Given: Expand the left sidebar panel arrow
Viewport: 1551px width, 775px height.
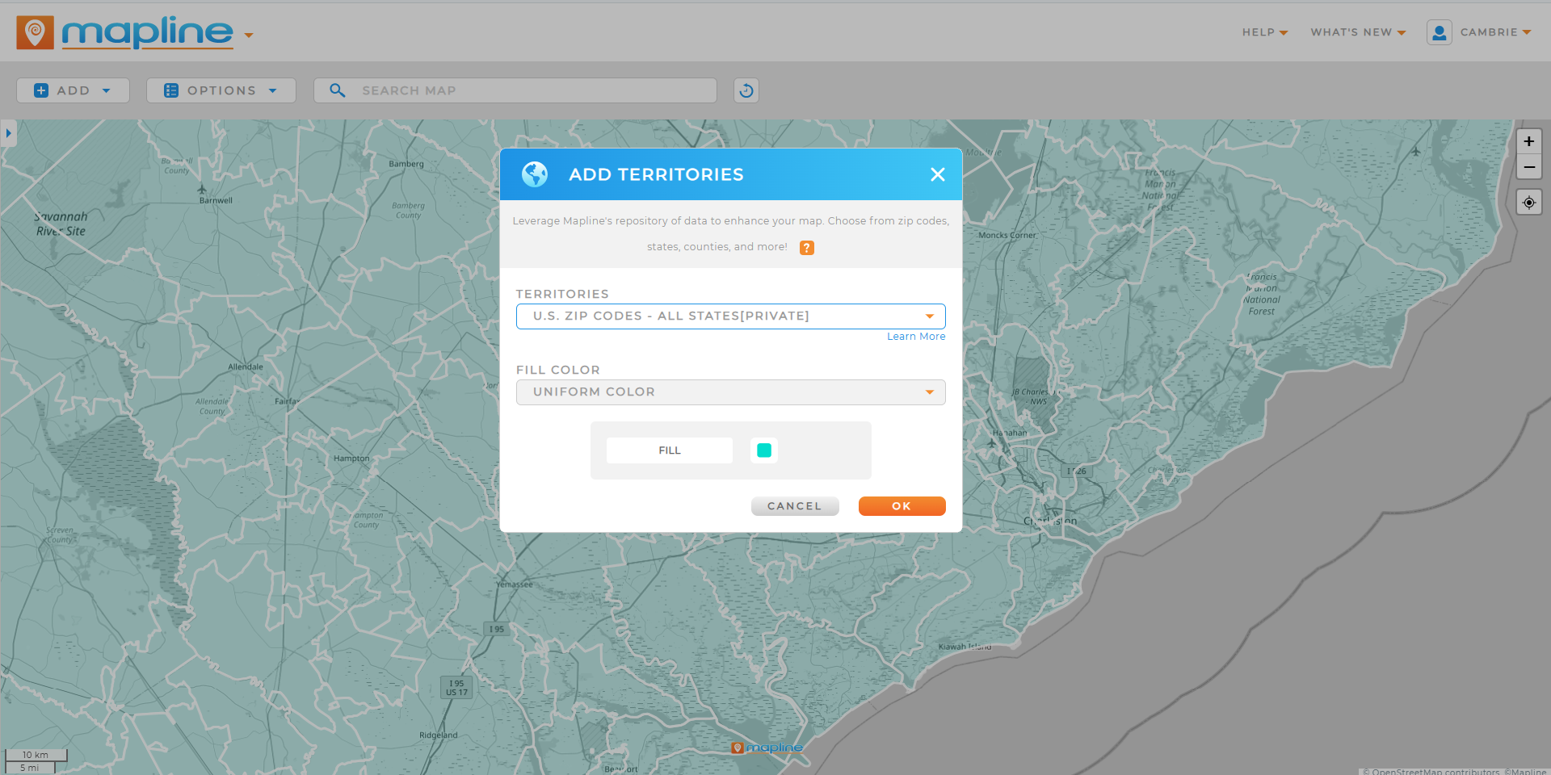Looking at the screenshot, I should point(8,133).
